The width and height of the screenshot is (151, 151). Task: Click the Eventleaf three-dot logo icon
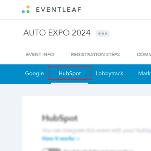tap(26, 9)
